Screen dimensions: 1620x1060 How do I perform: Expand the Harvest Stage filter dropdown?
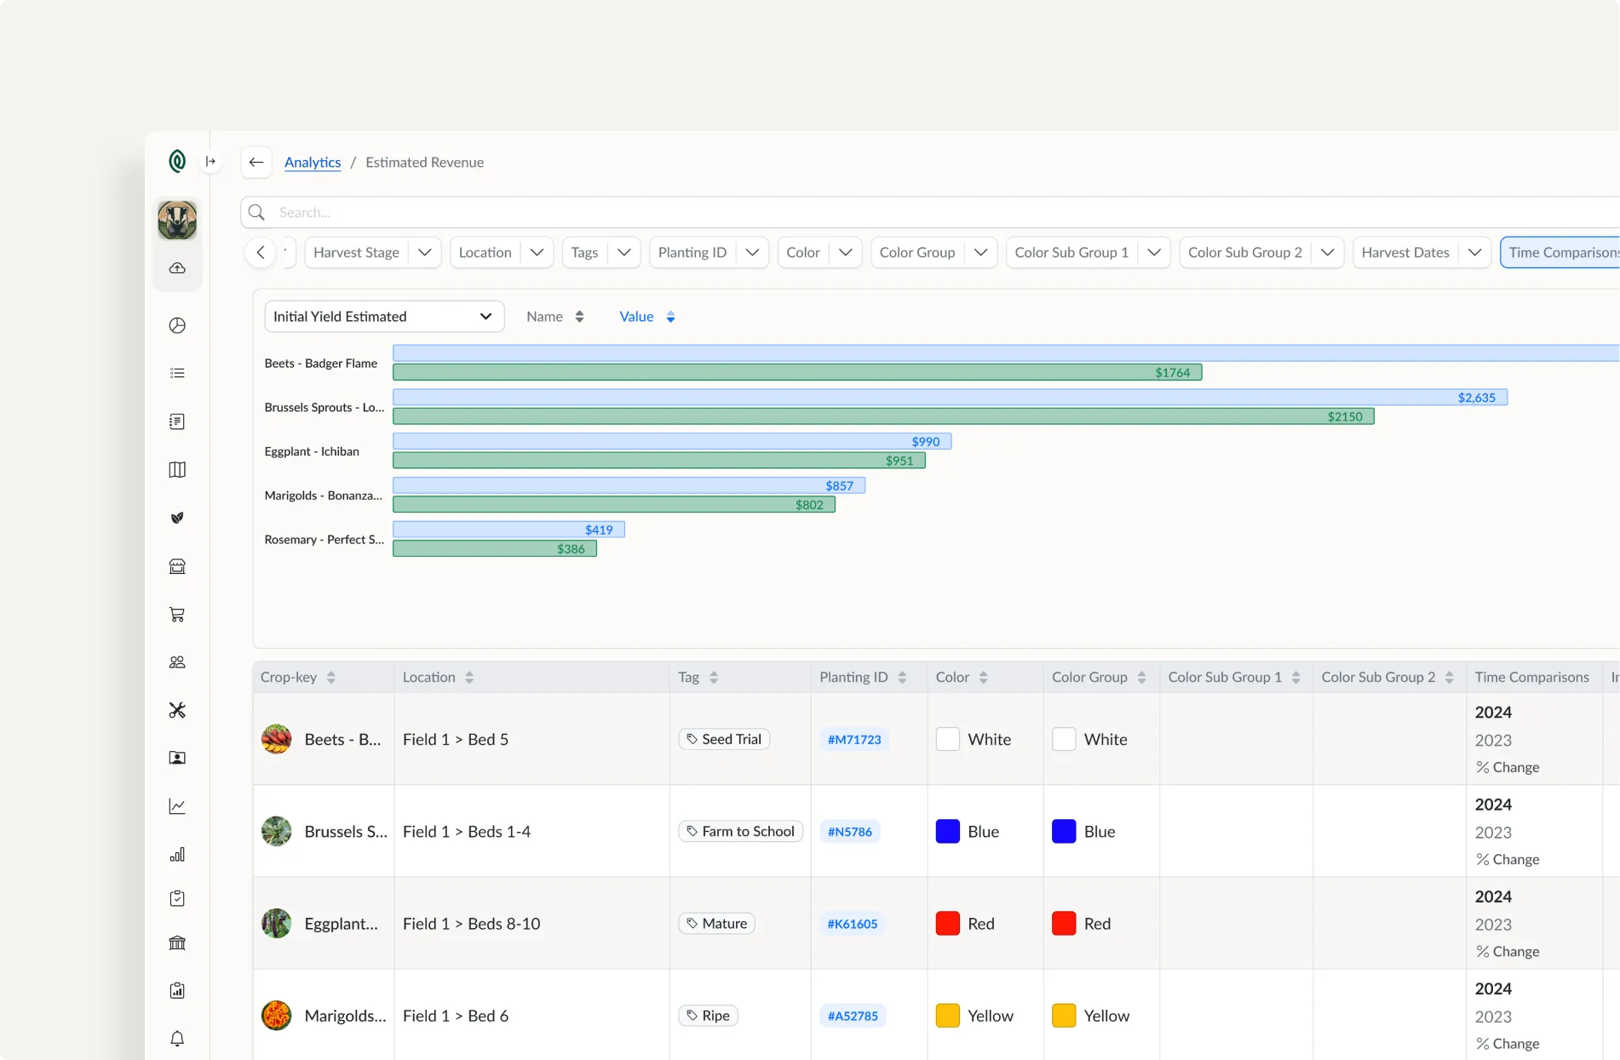click(372, 252)
